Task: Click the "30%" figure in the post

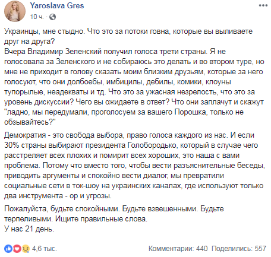Action: (11, 145)
